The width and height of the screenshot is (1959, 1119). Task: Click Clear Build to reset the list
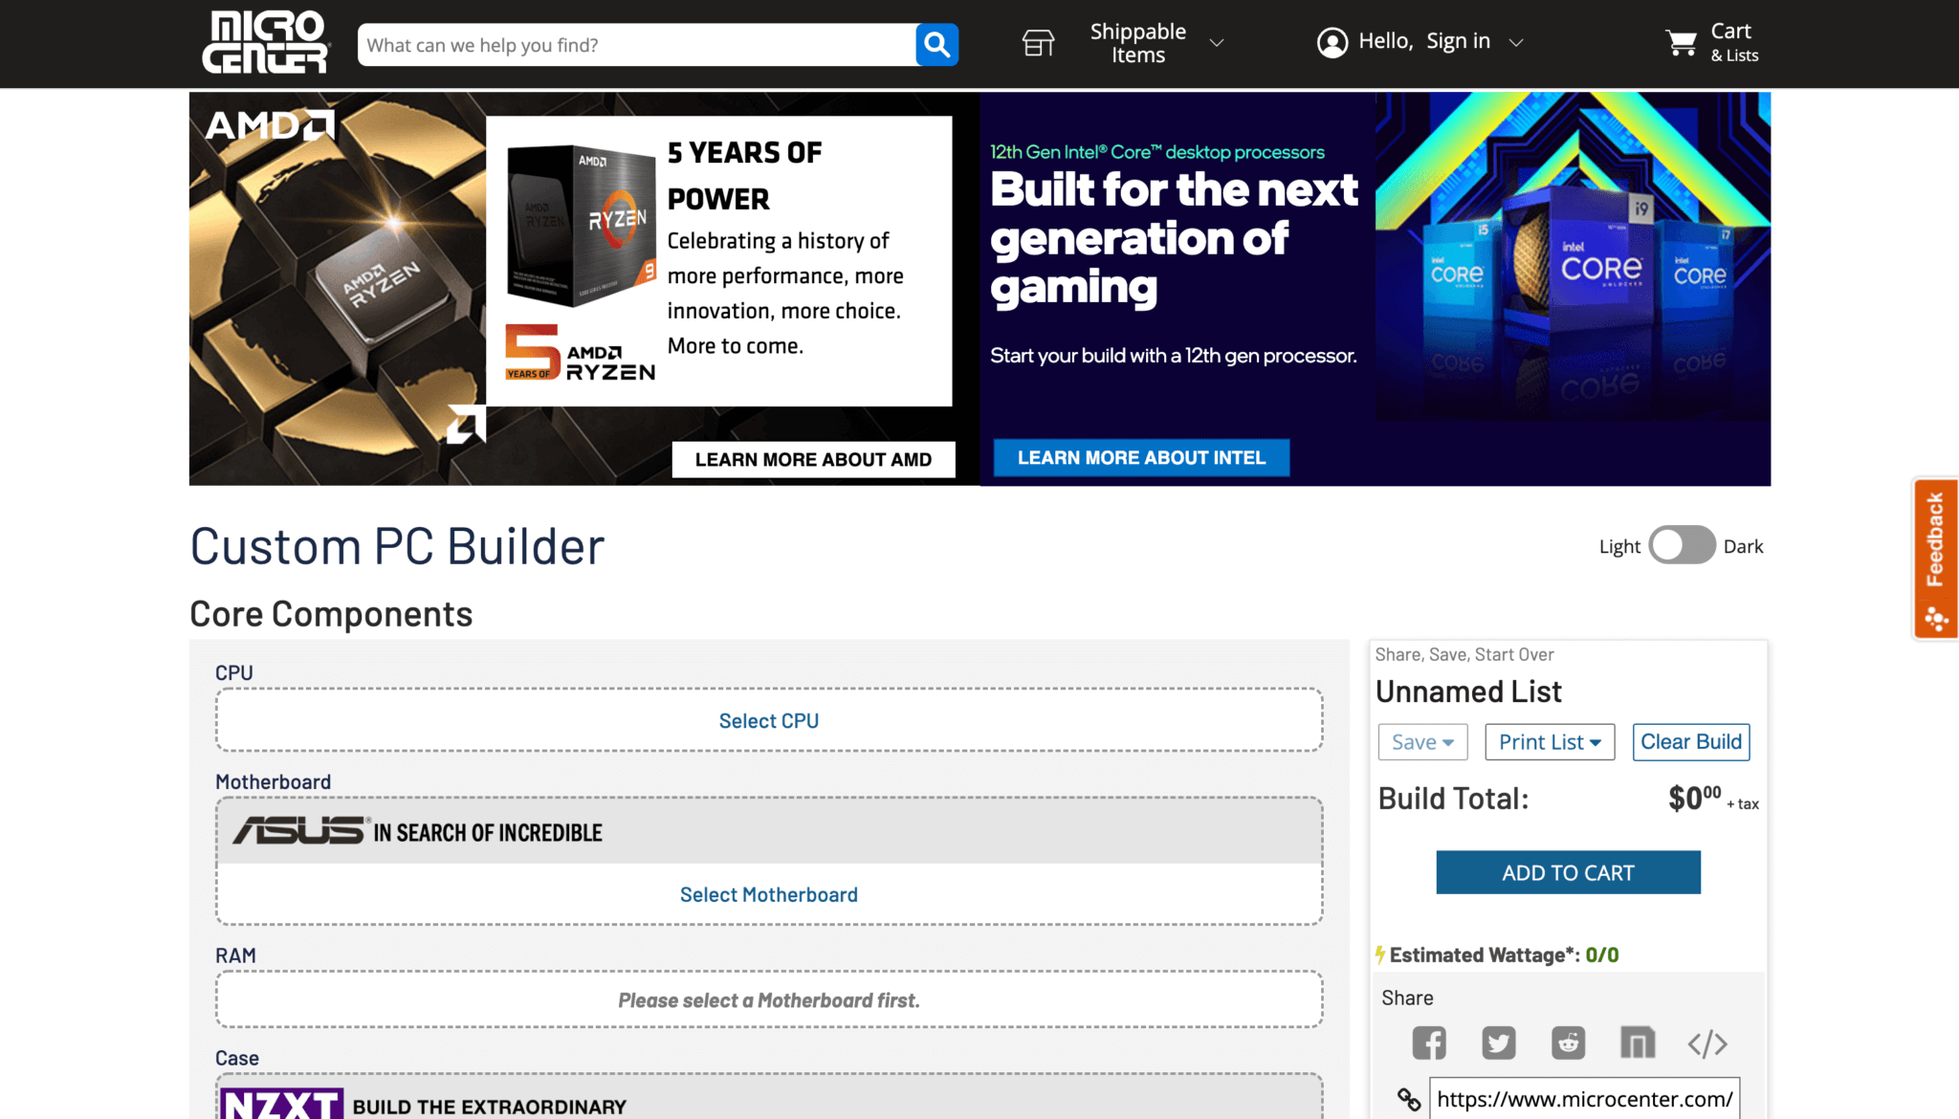click(x=1690, y=741)
